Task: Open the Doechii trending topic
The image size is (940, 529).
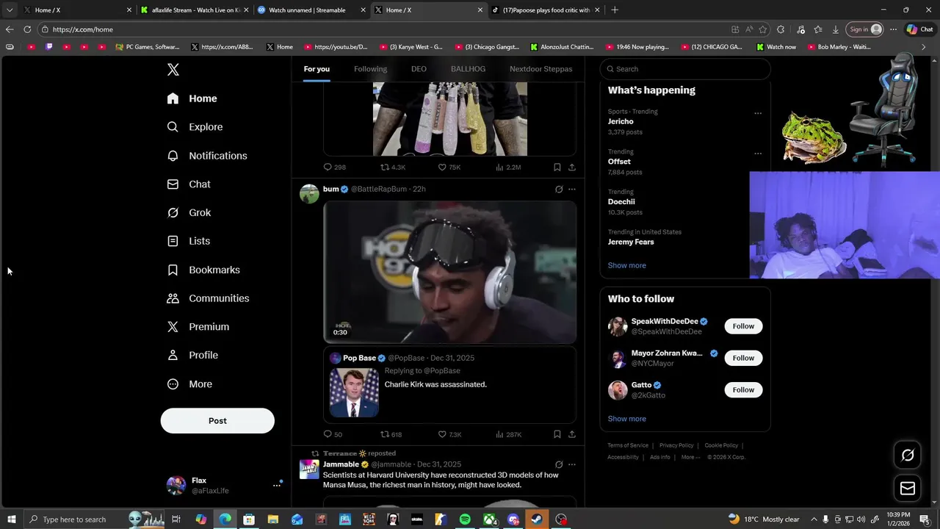Action: pyautogui.click(x=621, y=201)
